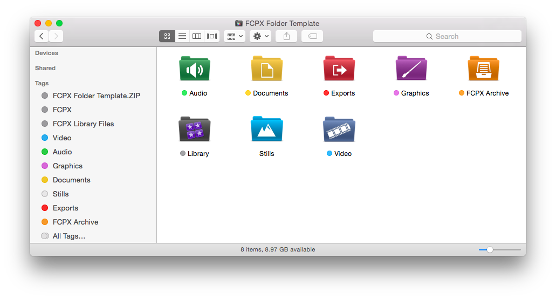Click the Stills folder name label
This screenshot has width=556, height=299.
tap(266, 154)
